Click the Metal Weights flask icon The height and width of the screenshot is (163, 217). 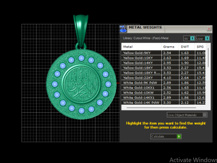tap(123, 29)
